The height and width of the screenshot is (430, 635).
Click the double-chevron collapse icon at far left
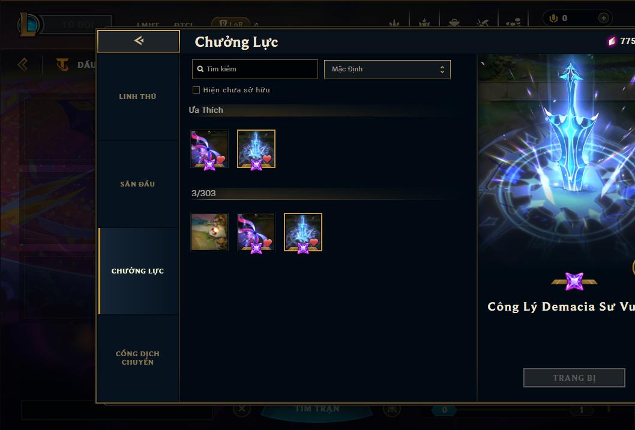tap(23, 64)
